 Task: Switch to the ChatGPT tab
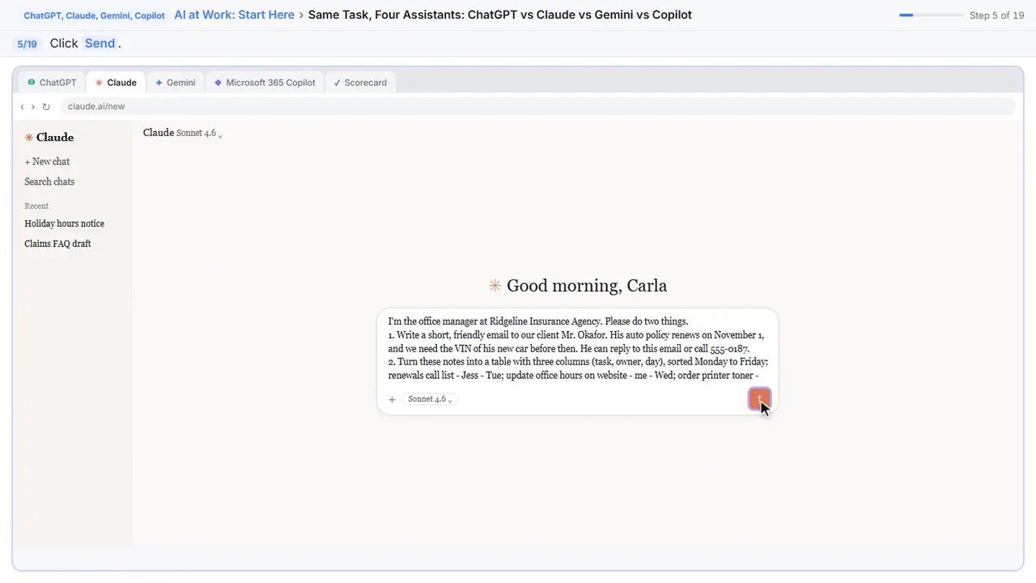tap(52, 83)
